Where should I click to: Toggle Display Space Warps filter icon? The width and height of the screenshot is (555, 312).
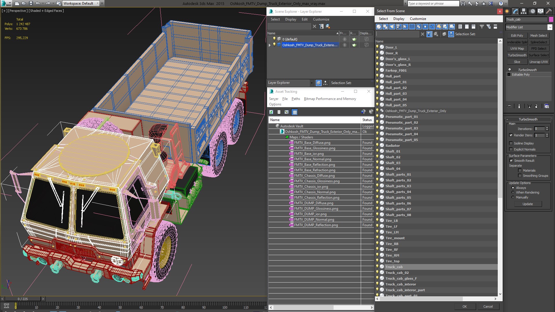[412, 27]
